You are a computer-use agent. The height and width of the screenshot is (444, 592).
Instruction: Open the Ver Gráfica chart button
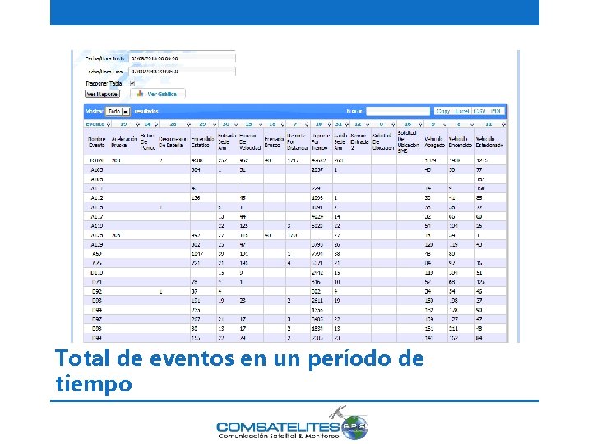(x=157, y=94)
